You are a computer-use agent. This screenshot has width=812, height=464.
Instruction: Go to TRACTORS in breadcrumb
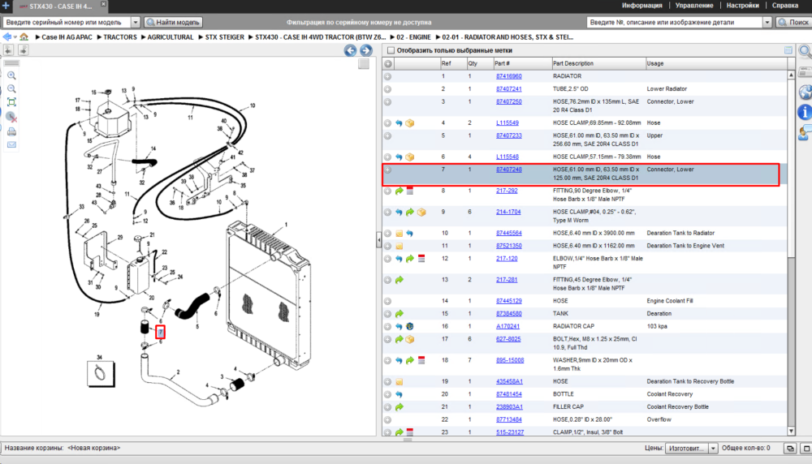tap(120, 37)
